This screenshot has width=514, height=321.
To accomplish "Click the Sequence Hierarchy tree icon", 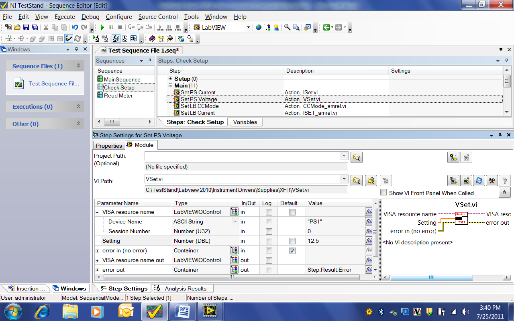I will pos(267,27).
